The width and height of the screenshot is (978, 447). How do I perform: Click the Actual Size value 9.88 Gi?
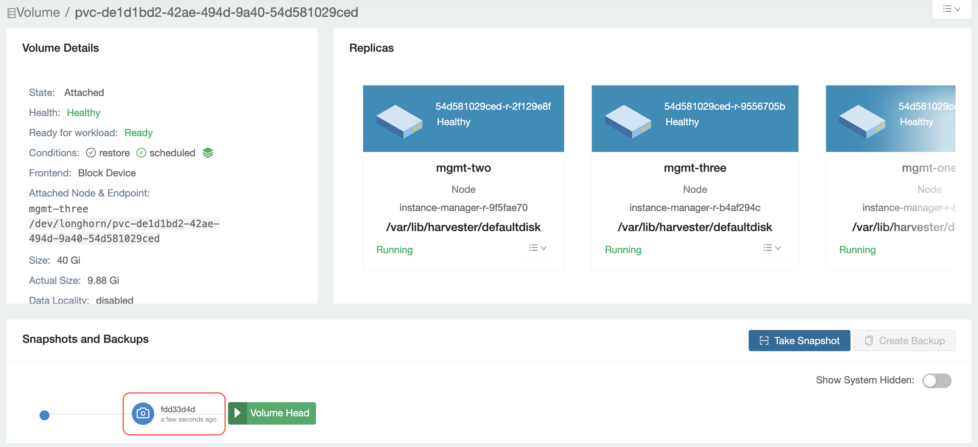103,281
